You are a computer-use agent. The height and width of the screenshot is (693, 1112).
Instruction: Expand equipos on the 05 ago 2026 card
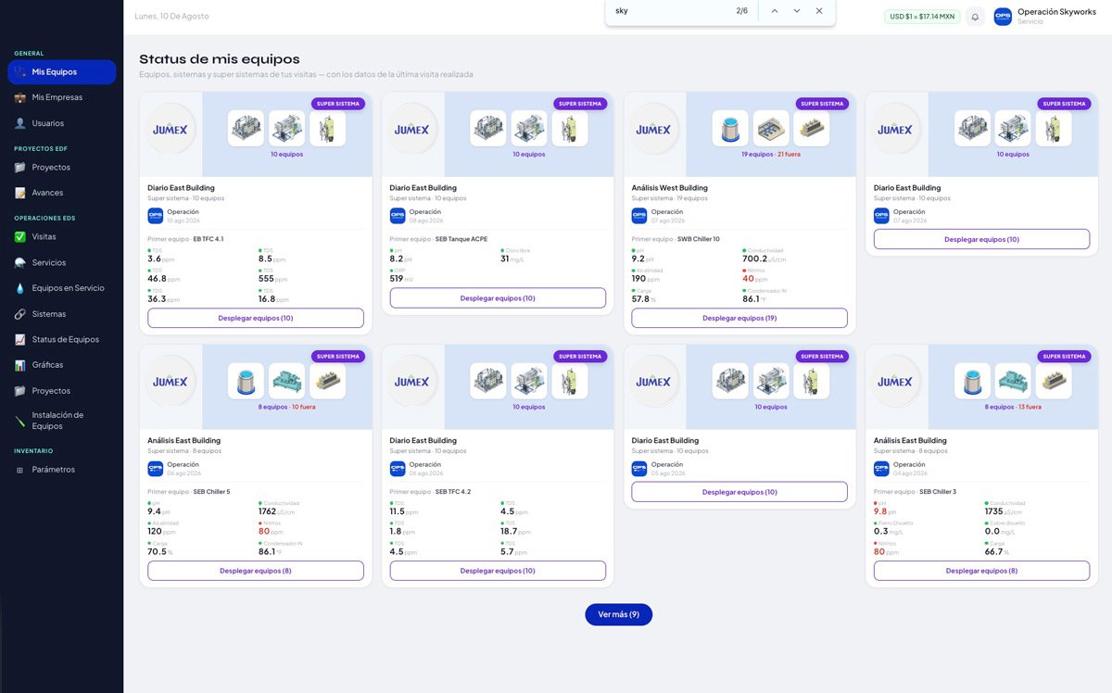[x=739, y=492]
